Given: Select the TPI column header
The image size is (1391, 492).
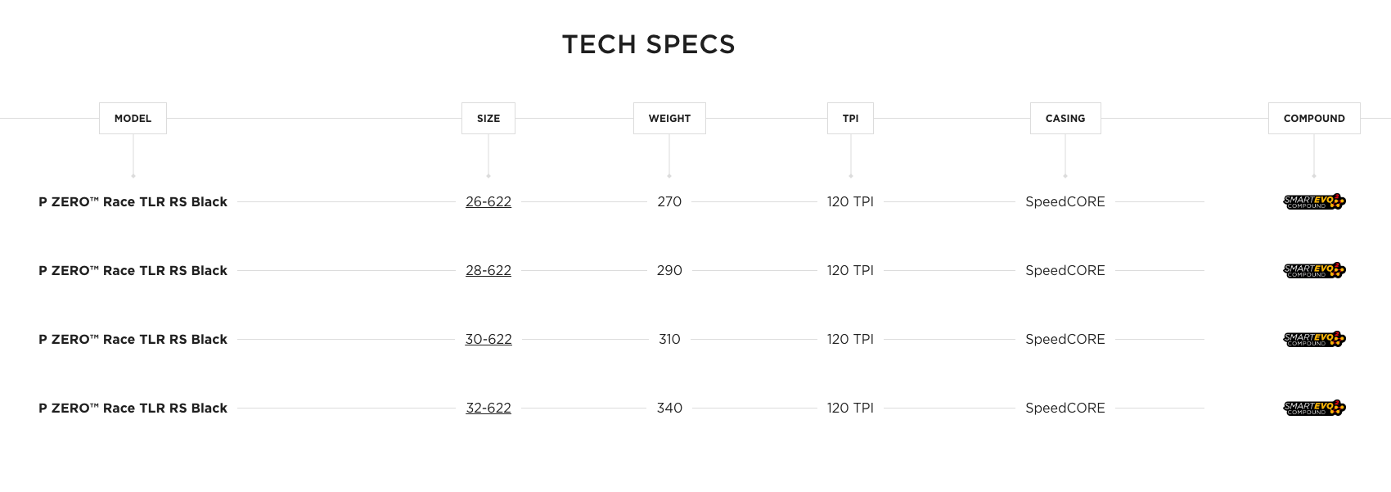Looking at the screenshot, I should coord(851,119).
